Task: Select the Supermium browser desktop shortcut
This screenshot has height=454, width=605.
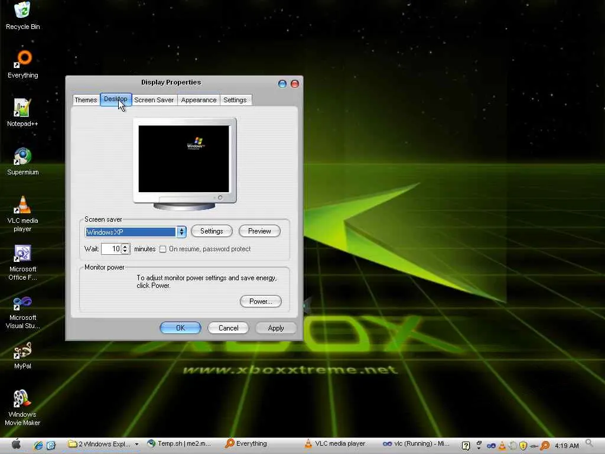Action: tap(23, 161)
